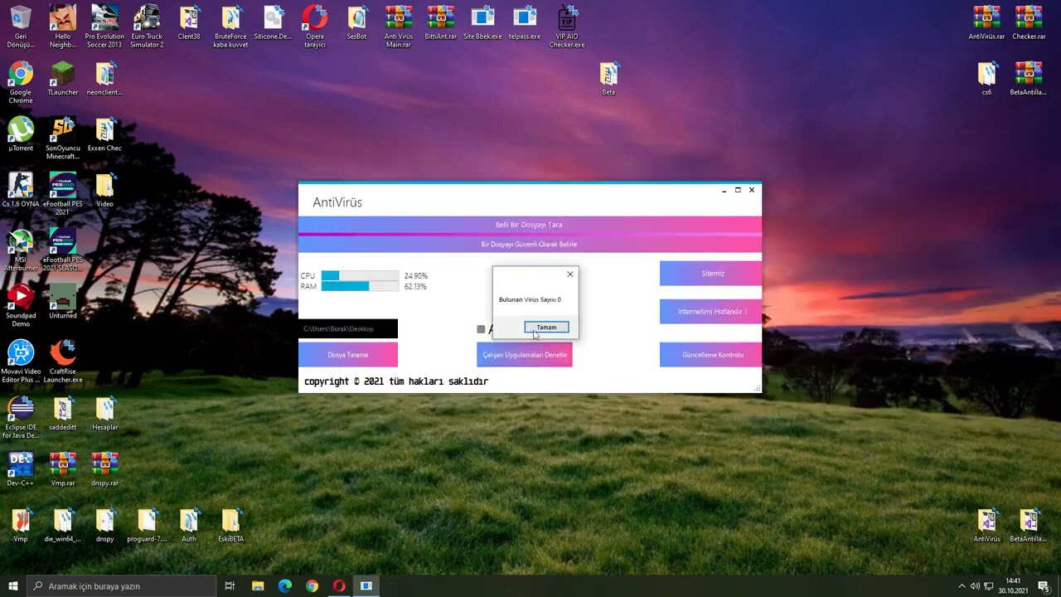
Task: Close the Bulunan Virüs Sayısı dialog
Action: 569,274
